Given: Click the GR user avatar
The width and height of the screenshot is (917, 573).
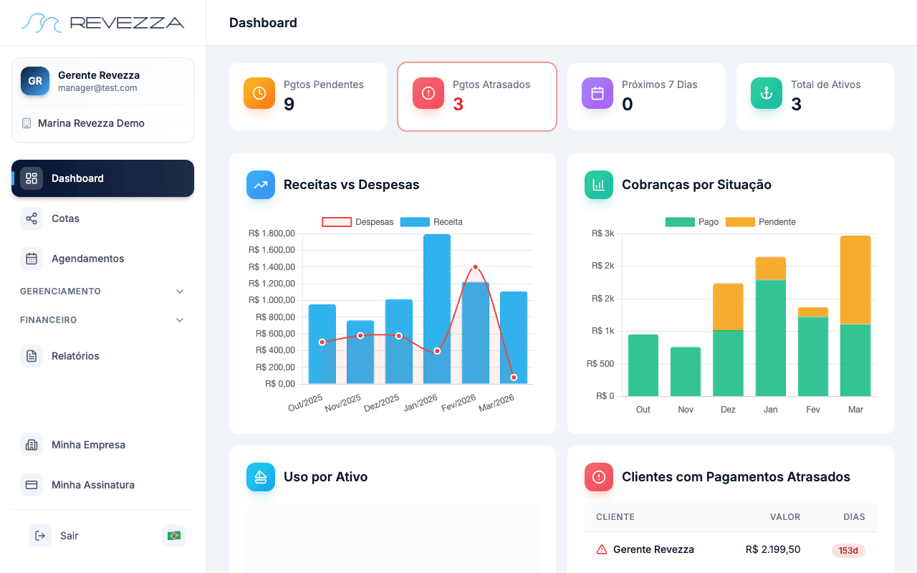Looking at the screenshot, I should click(x=35, y=81).
